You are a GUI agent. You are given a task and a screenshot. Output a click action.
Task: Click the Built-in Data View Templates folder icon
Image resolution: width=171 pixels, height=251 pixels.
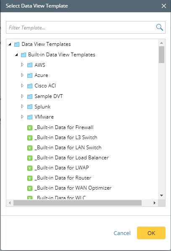pos(24,55)
